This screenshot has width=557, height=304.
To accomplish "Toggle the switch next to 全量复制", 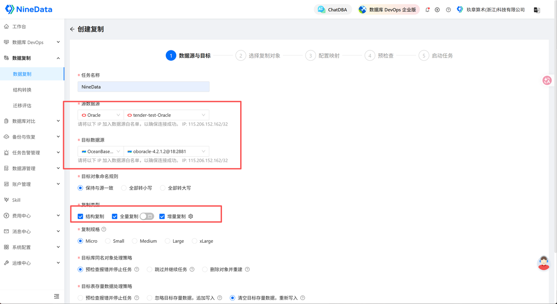I will (147, 216).
